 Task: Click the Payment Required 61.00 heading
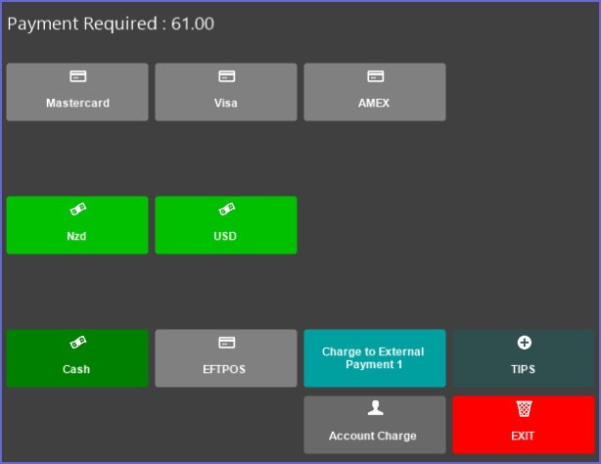(111, 23)
